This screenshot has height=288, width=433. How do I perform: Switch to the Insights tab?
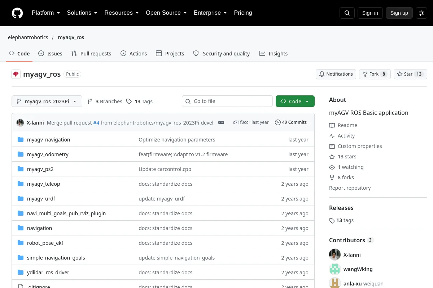pyautogui.click(x=274, y=53)
